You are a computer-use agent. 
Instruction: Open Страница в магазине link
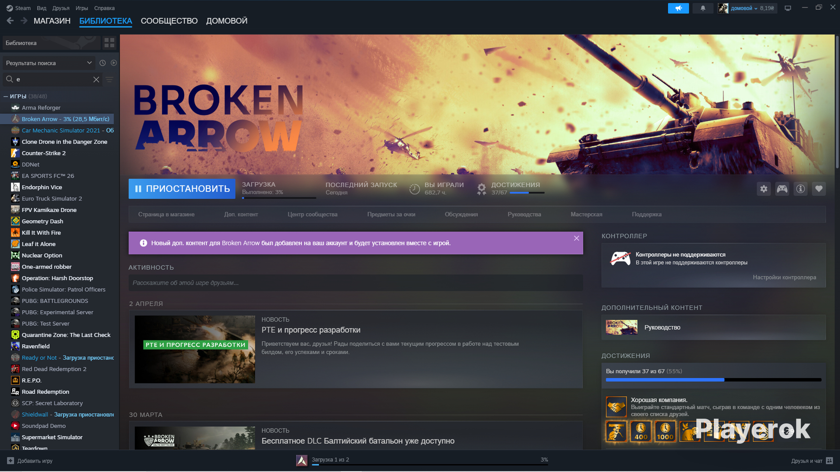tap(166, 214)
